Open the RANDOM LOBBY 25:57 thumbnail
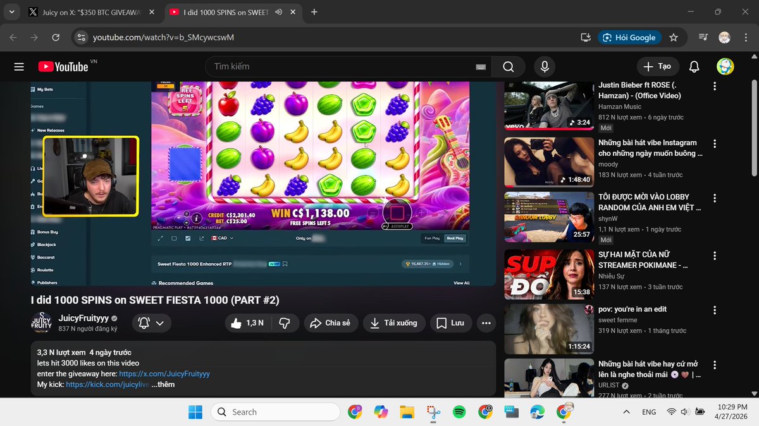 pyautogui.click(x=549, y=217)
